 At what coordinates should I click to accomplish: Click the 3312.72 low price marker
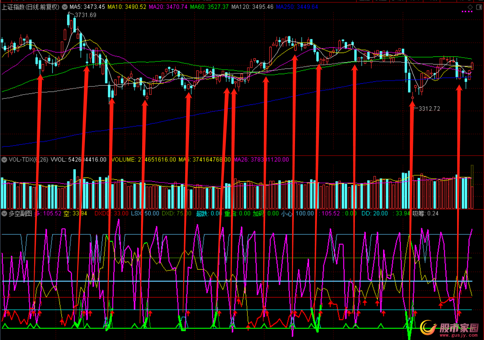coord(429,109)
